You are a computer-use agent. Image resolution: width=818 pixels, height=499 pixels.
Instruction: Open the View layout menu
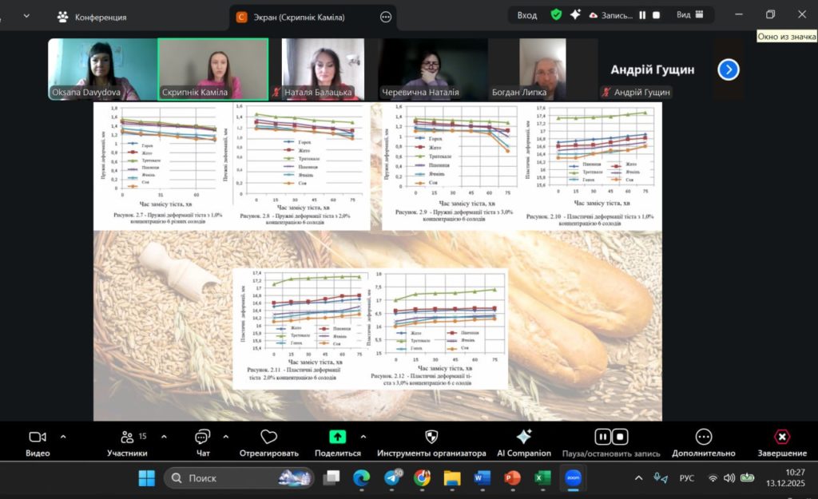coord(689,14)
